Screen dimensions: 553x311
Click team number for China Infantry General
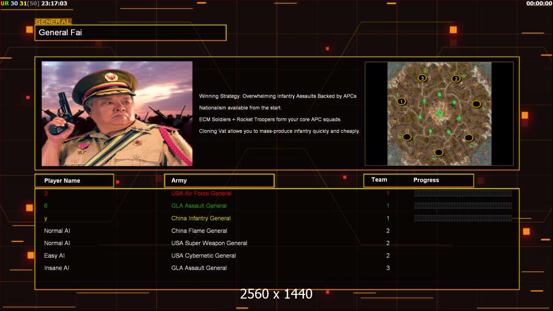click(388, 218)
